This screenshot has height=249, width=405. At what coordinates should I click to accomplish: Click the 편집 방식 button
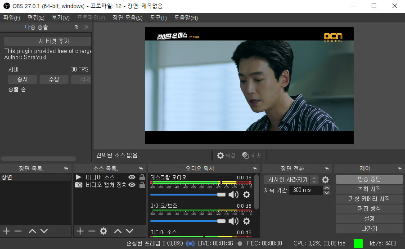click(x=369, y=209)
